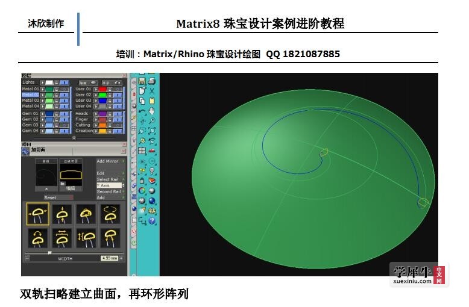The height and width of the screenshot is (307, 469).
Task: Toggle lock on Metal 04 layer
Action: [56, 107]
